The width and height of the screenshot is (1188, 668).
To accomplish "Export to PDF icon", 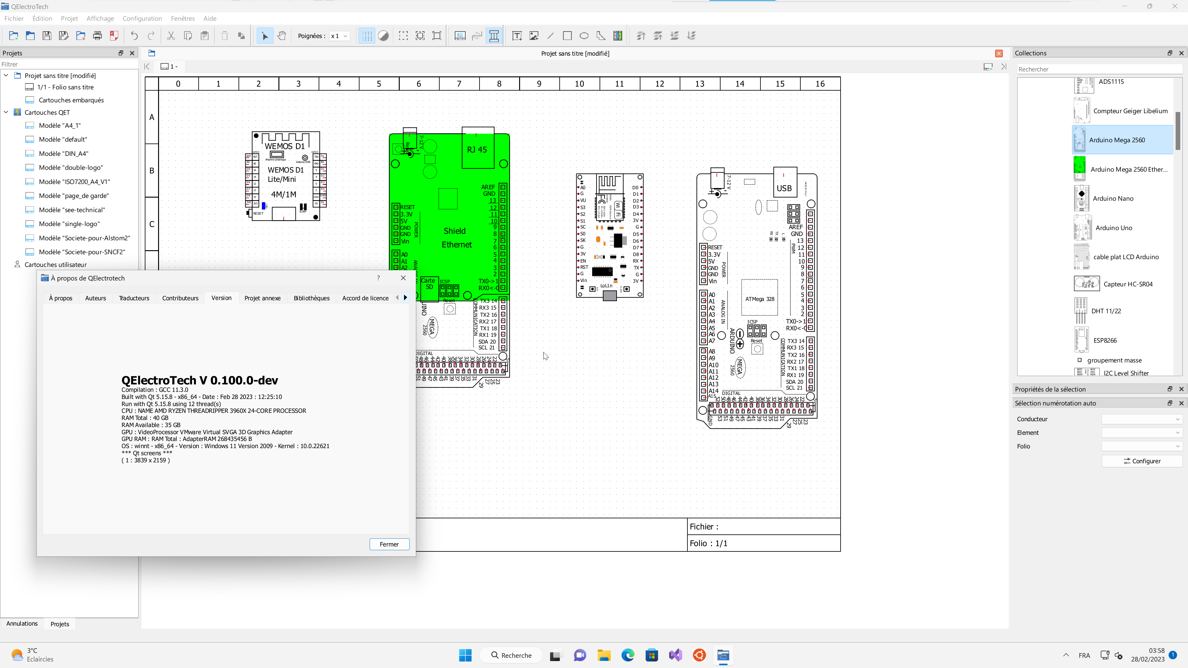I will (114, 36).
